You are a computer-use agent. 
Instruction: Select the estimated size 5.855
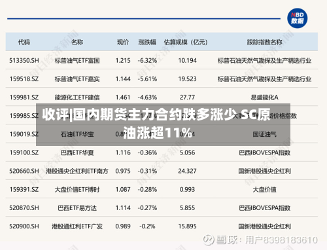188,208
